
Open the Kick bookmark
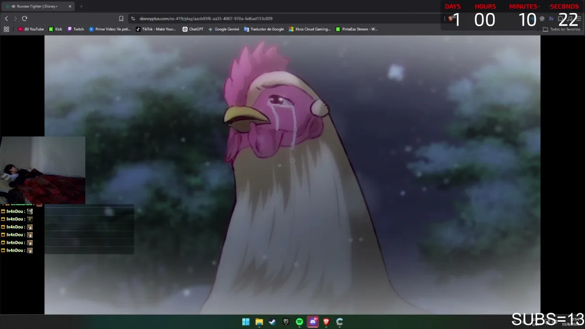pyautogui.click(x=55, y=29)
